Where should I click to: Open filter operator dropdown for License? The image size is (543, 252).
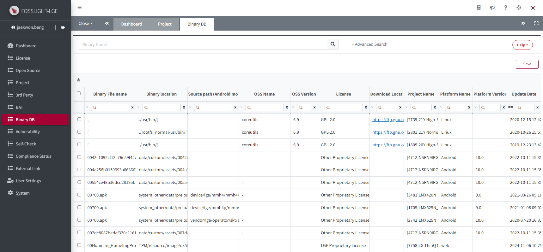click(x=320, y=107)
